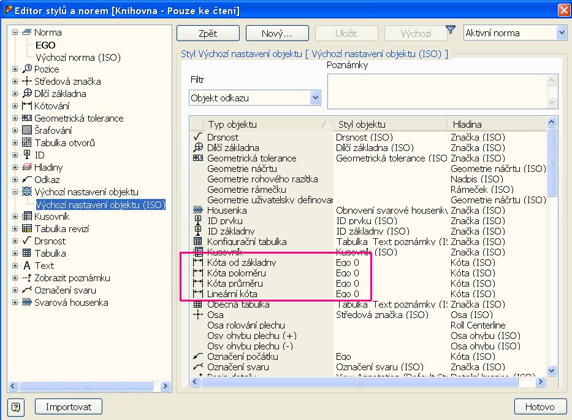
Task: Expand the Kusovník tree node
Action: pyautogui.click(x=15, y=217)
